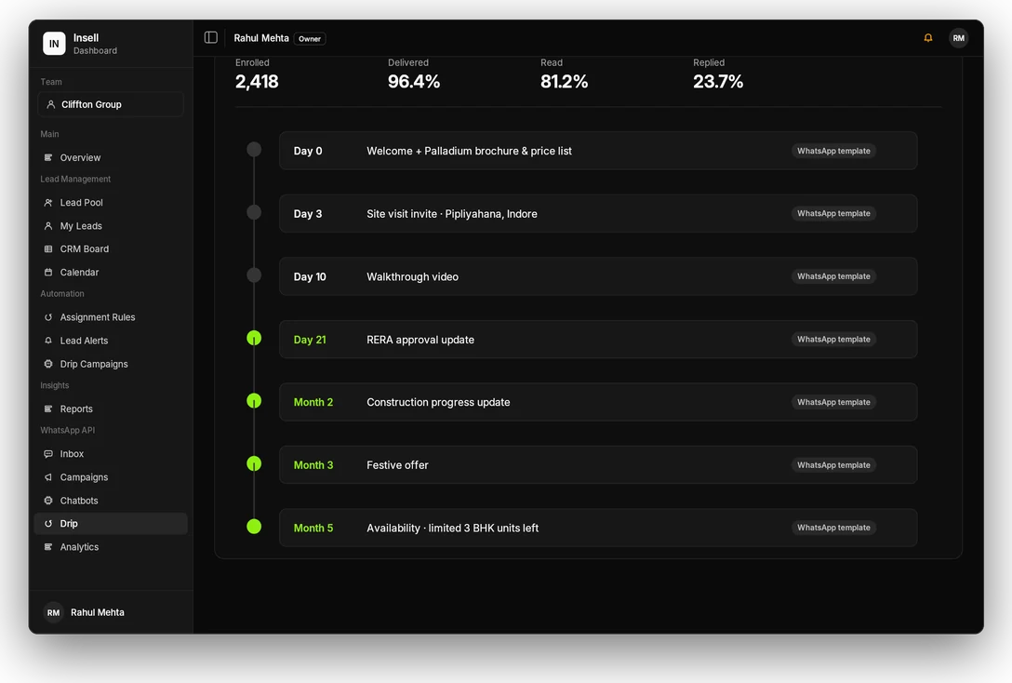This screenshot has height=683, width=1012.
Task: Click 'Construction progress update' text
Action: click(438, 403)
